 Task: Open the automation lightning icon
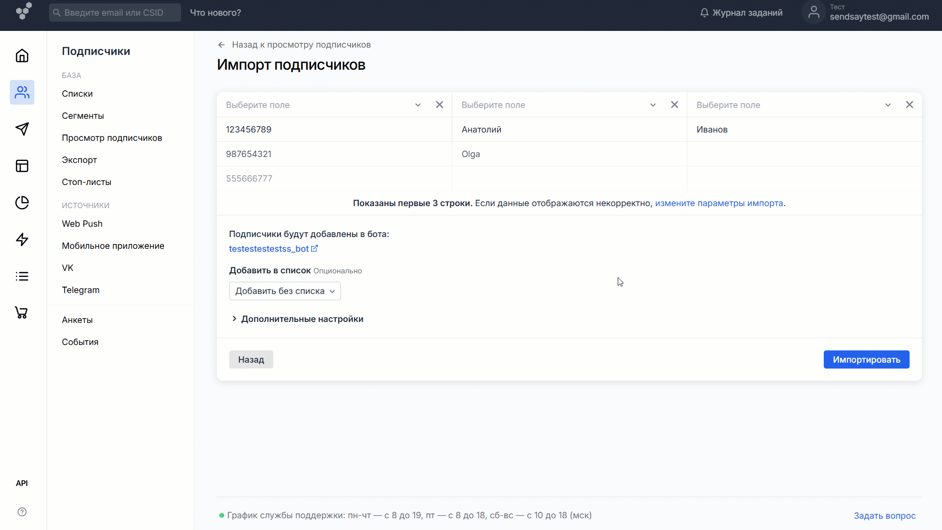(x=22, y=239)
